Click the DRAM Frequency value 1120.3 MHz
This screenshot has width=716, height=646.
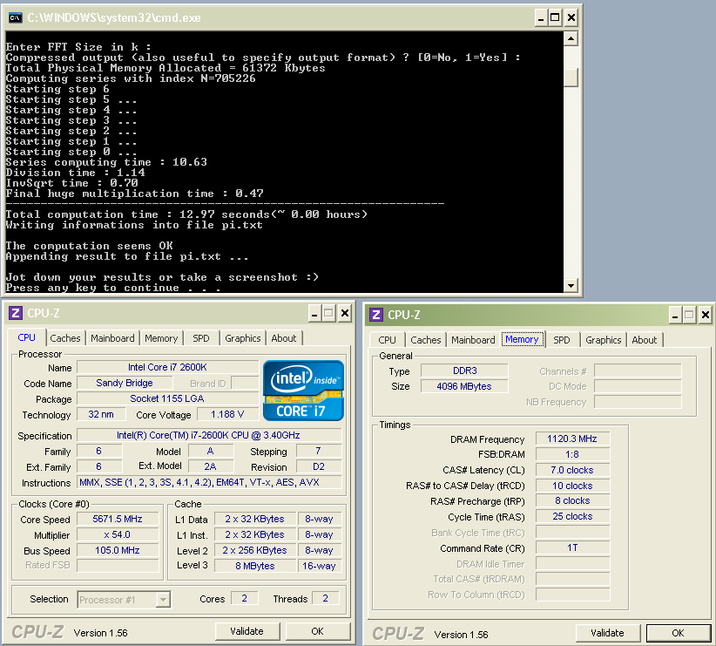pyautogui.click(x=572, y=439)
